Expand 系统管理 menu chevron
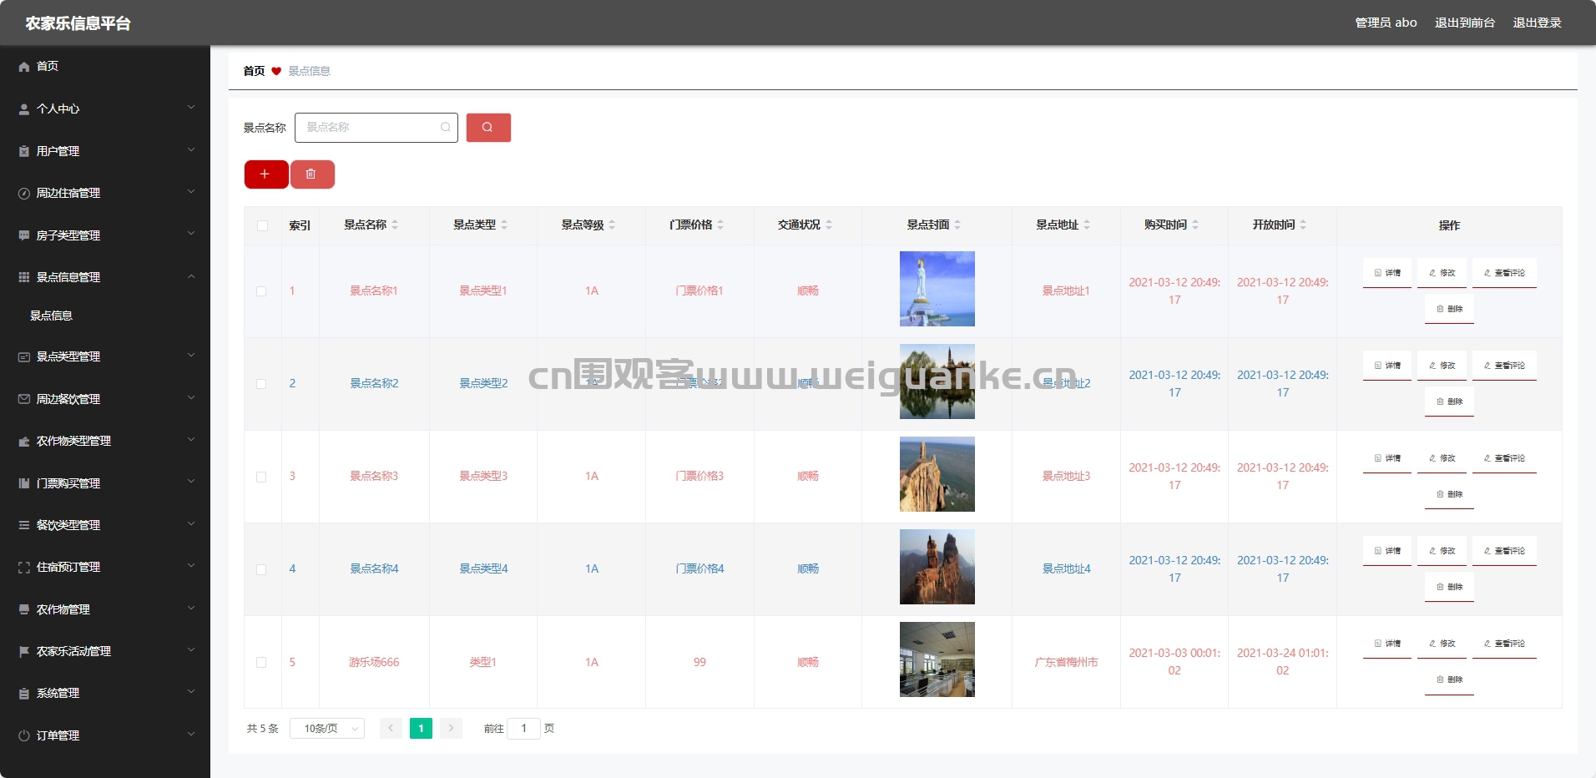This screenshot has width=1596, height=778. [191, 692]
